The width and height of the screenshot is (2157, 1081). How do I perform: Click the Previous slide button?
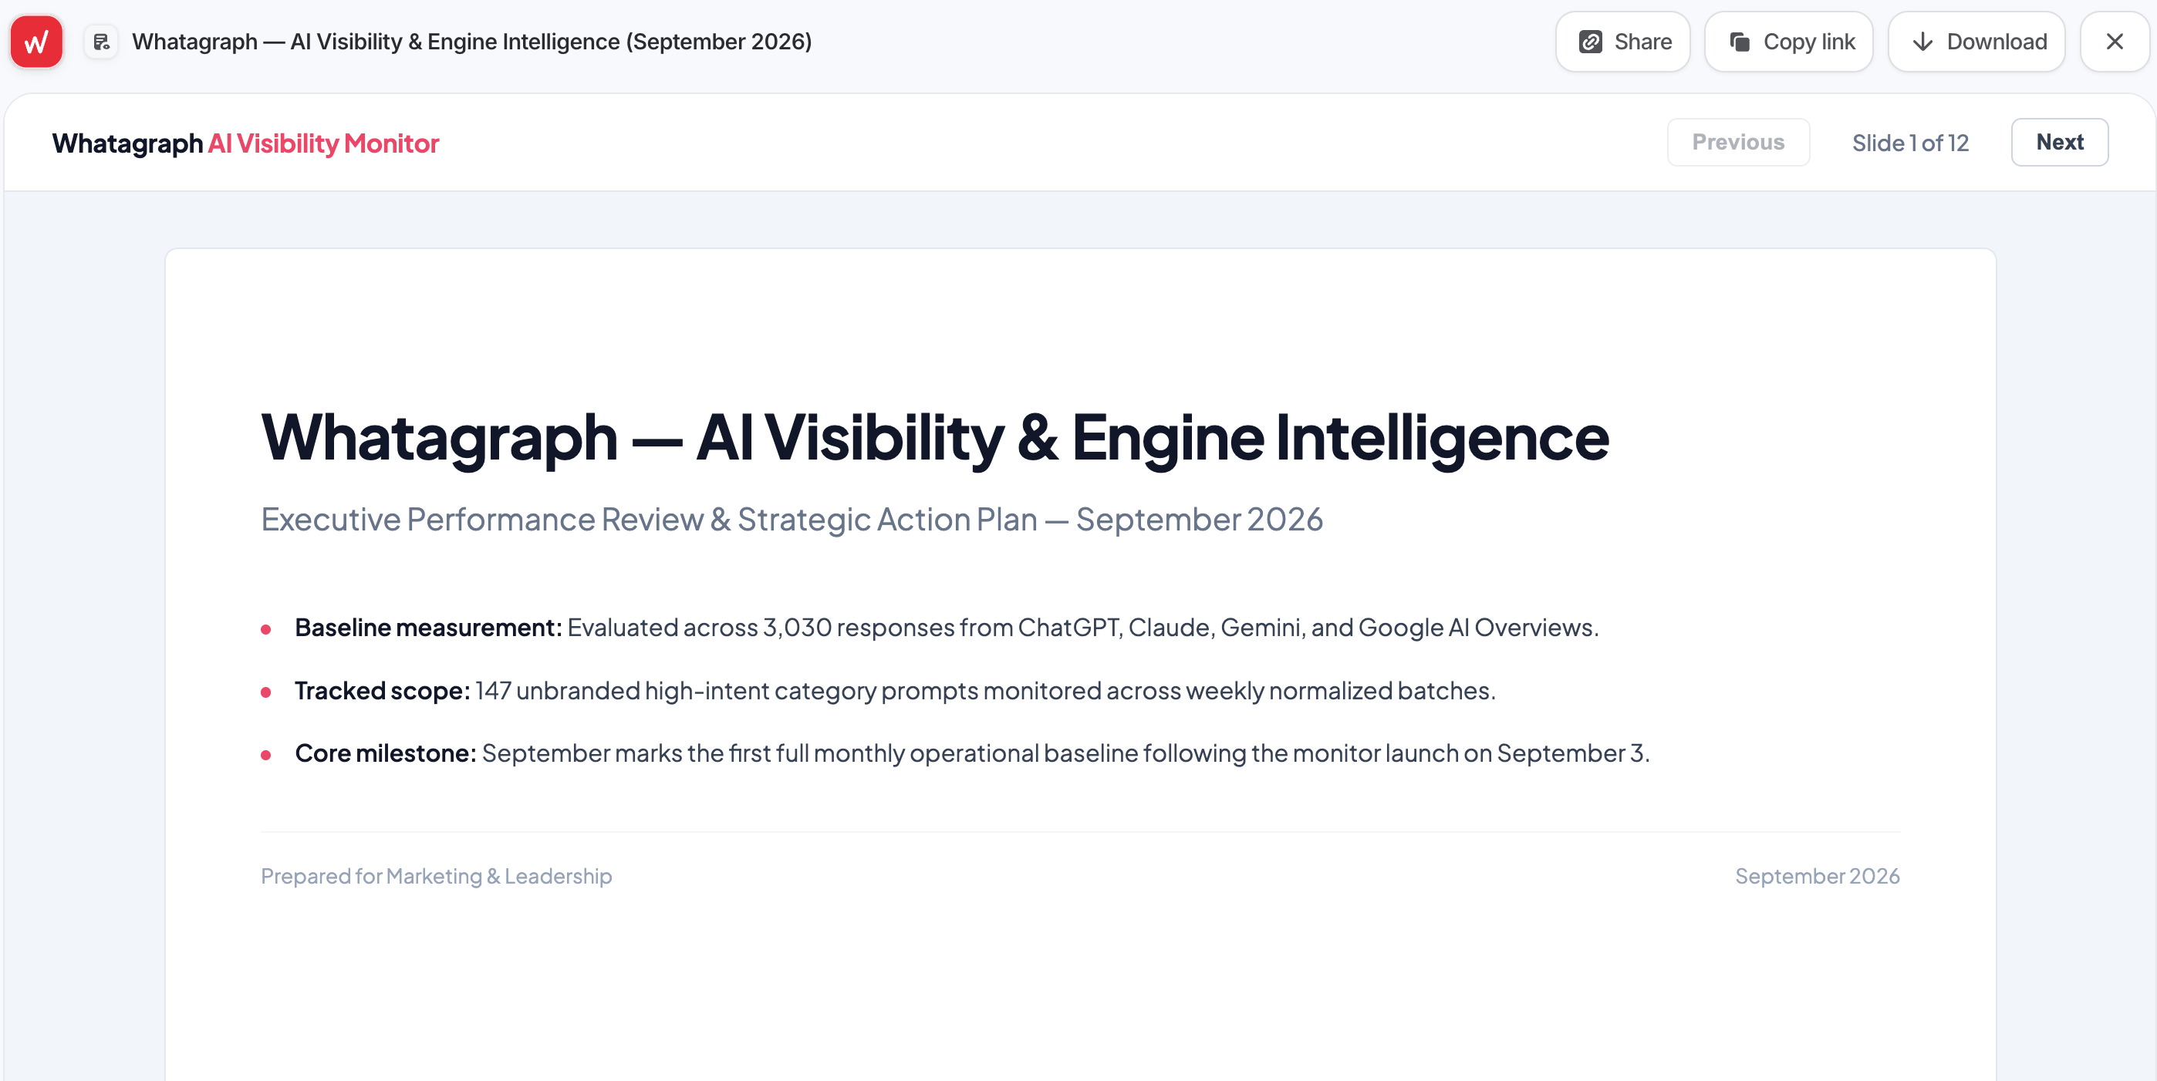pos(1737,142)
